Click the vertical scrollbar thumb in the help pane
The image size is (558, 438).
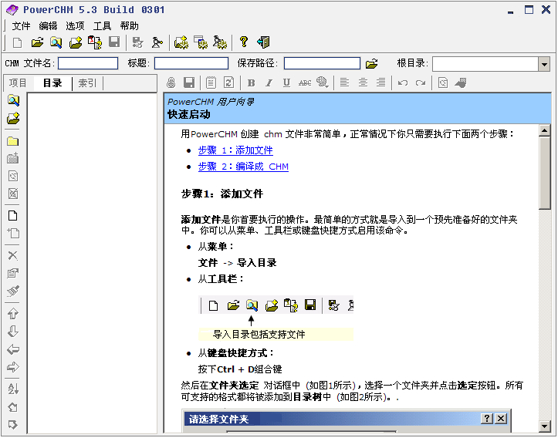click(545, 174)
